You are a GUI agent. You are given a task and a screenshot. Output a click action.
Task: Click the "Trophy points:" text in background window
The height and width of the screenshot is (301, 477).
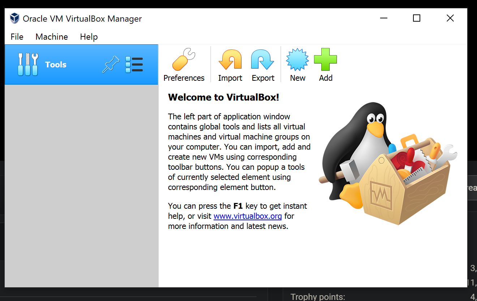pos(318,297)
